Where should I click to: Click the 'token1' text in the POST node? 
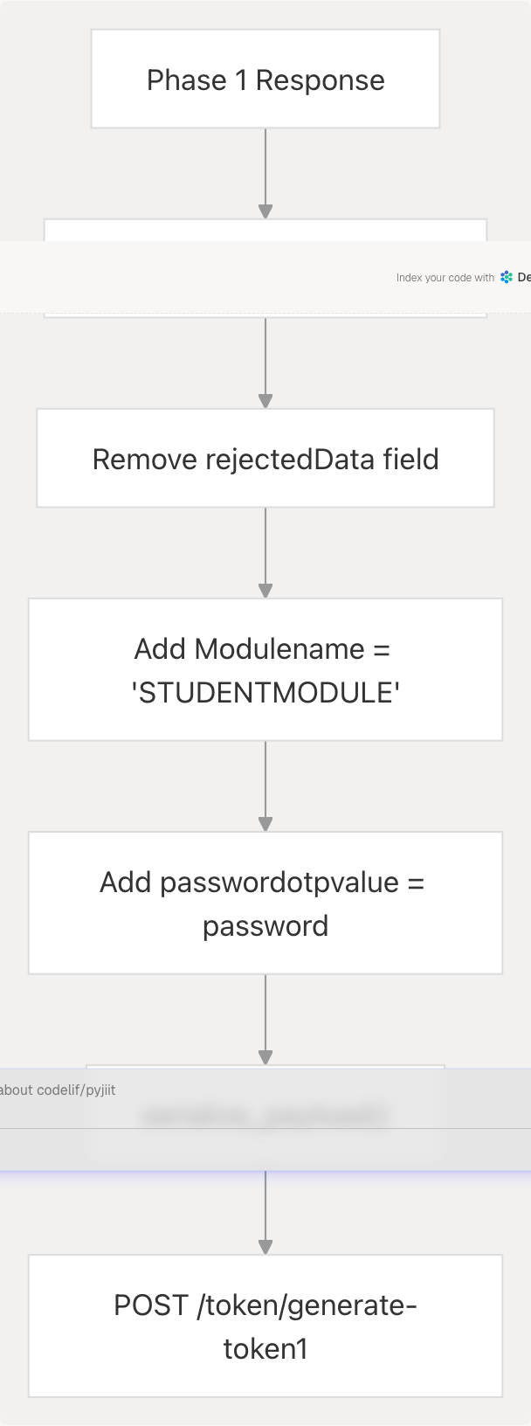265,1349
